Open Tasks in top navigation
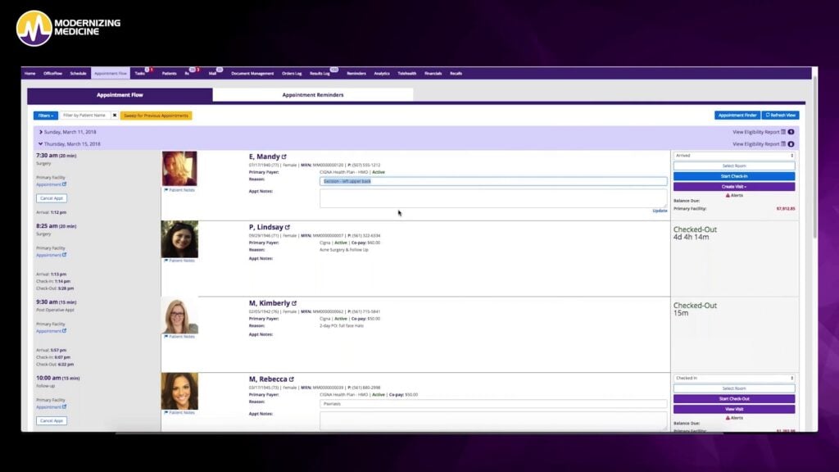839x472 pixels. pyautogui.click(x=139, y=73)
